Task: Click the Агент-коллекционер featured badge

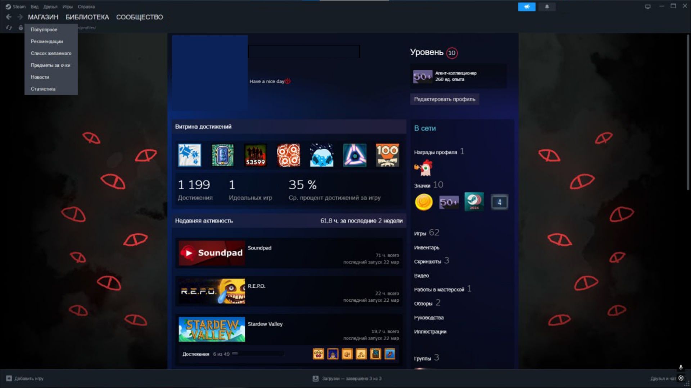Action: pos(458,76)
